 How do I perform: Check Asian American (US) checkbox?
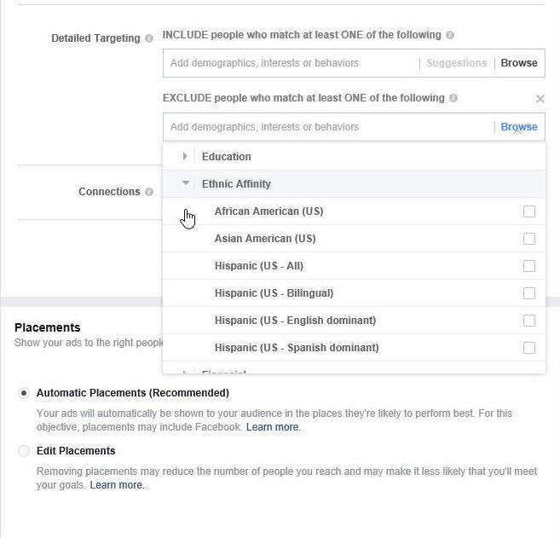coord(529,239)
